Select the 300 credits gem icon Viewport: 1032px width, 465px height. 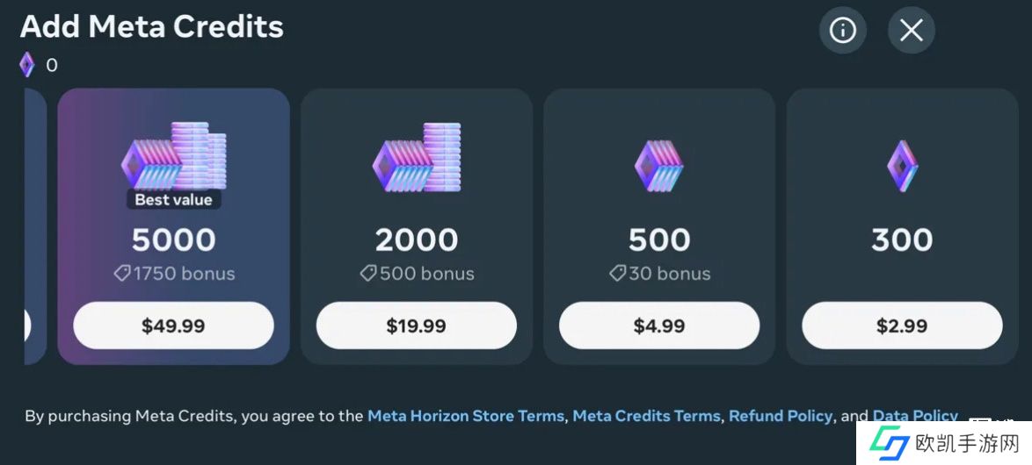[x=902, y=166]
